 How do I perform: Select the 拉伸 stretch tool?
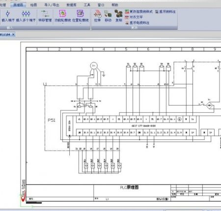[x=98, y=16]
